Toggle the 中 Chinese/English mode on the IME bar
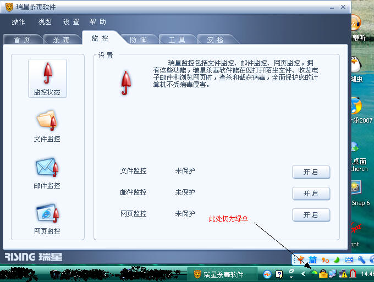Image resolution: width=374 pixels, height=282 pixels. click(301, 260)
